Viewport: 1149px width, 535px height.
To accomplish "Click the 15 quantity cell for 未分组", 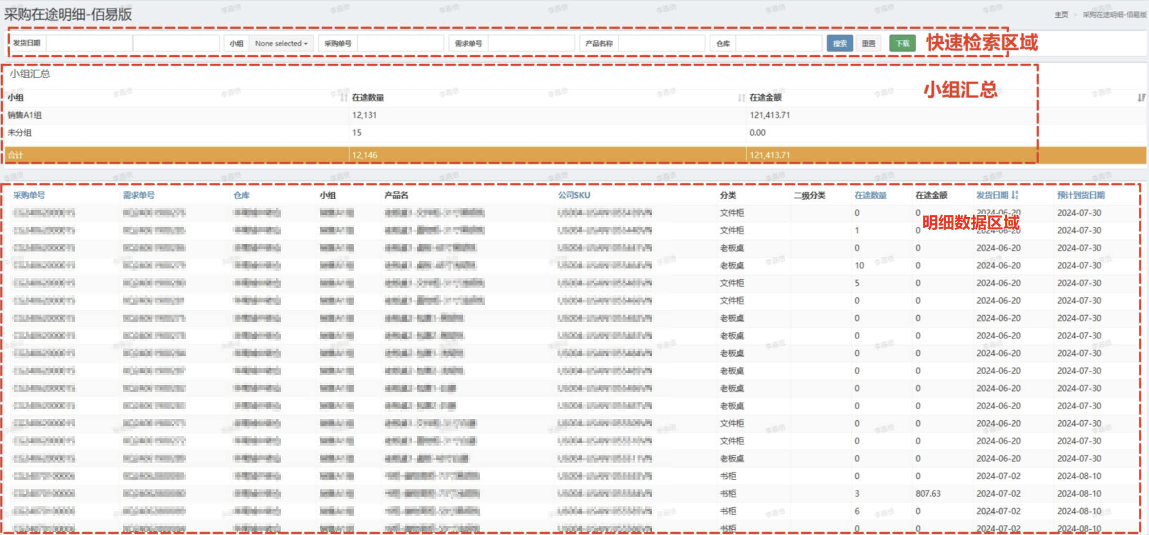I will point(357,133).
